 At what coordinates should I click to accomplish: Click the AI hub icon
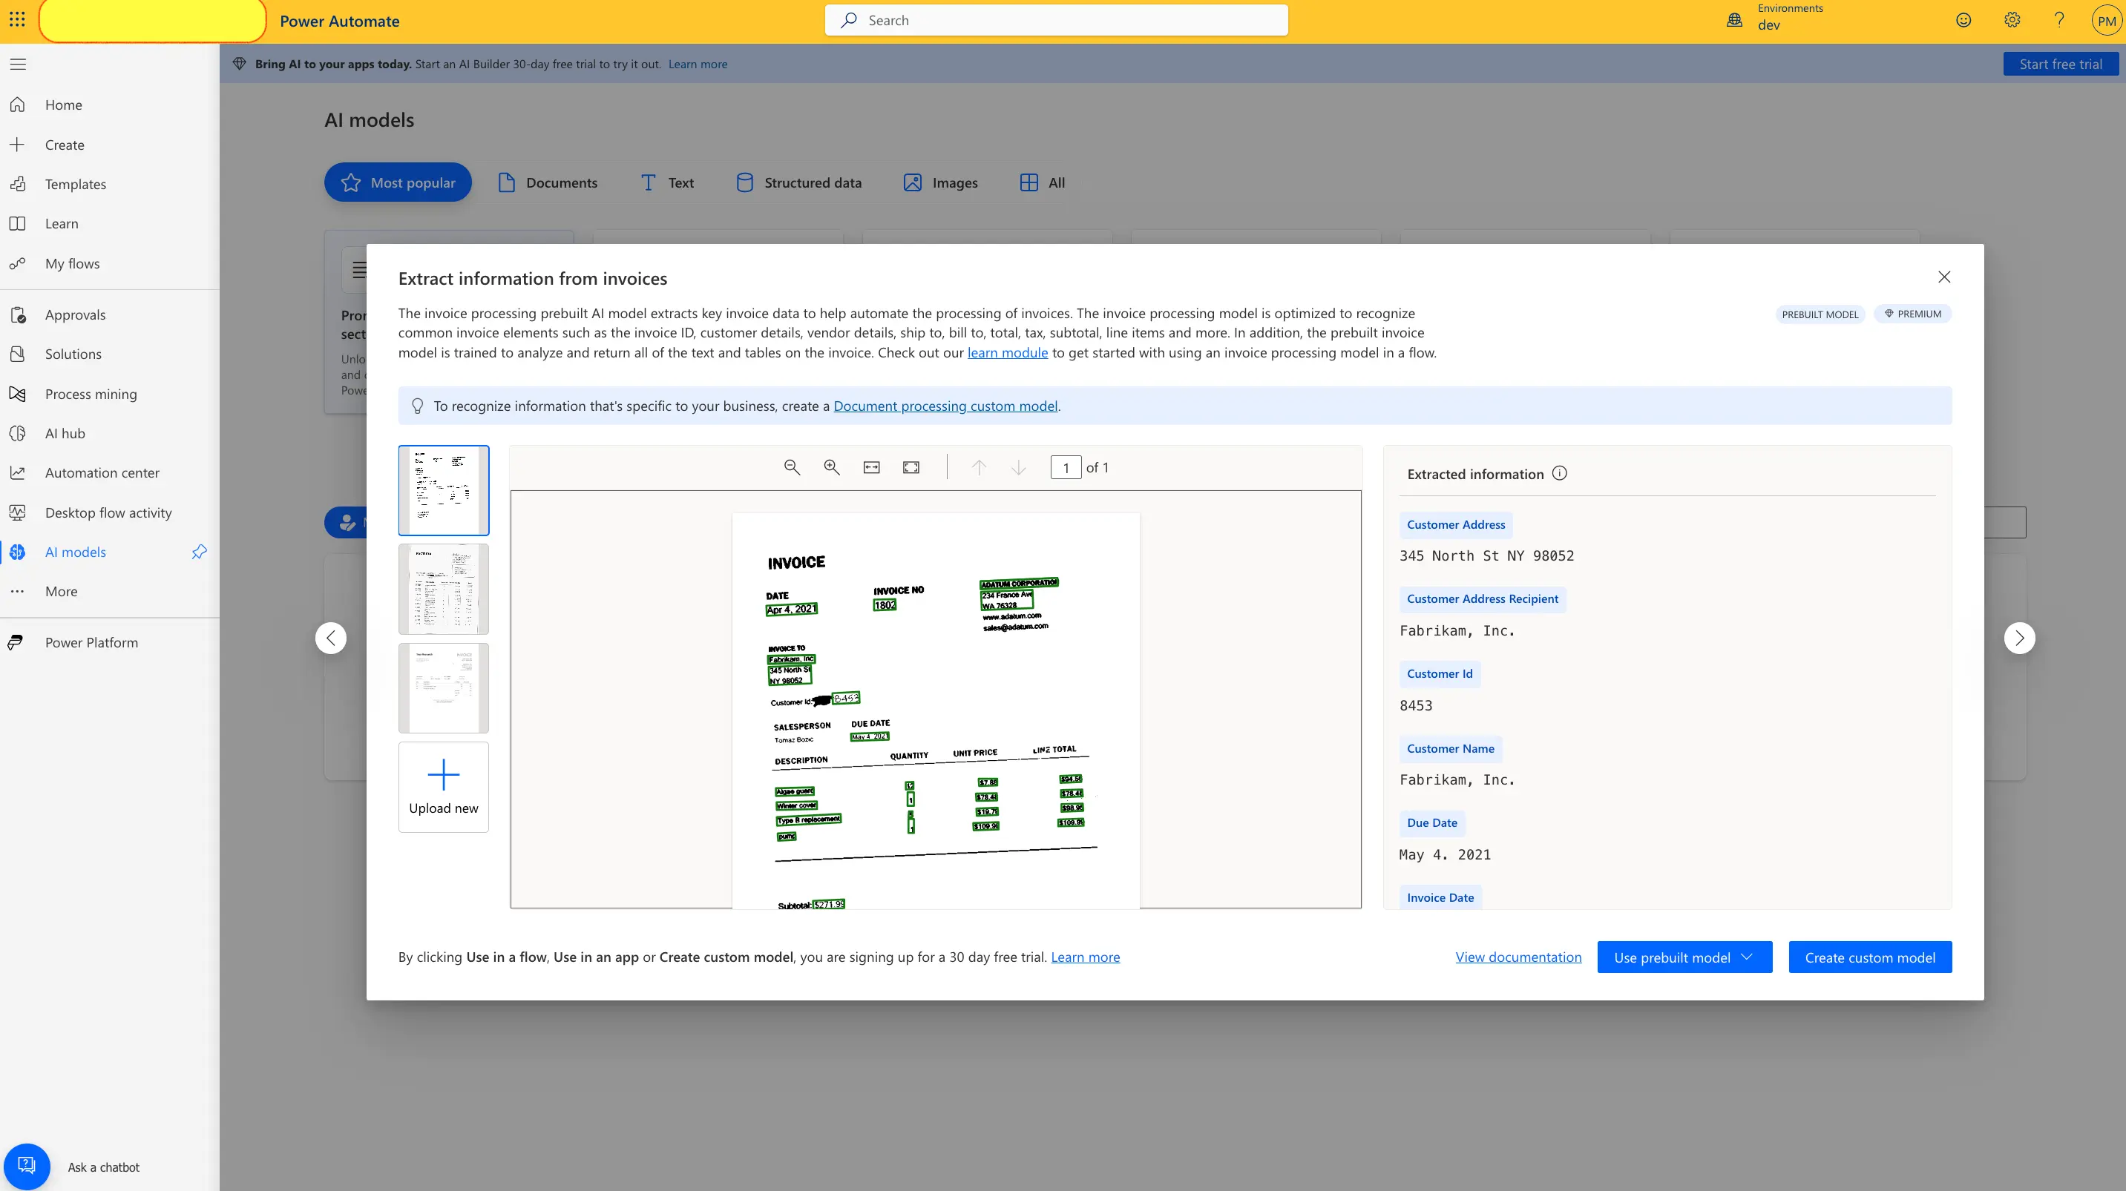tap(17, 433)
